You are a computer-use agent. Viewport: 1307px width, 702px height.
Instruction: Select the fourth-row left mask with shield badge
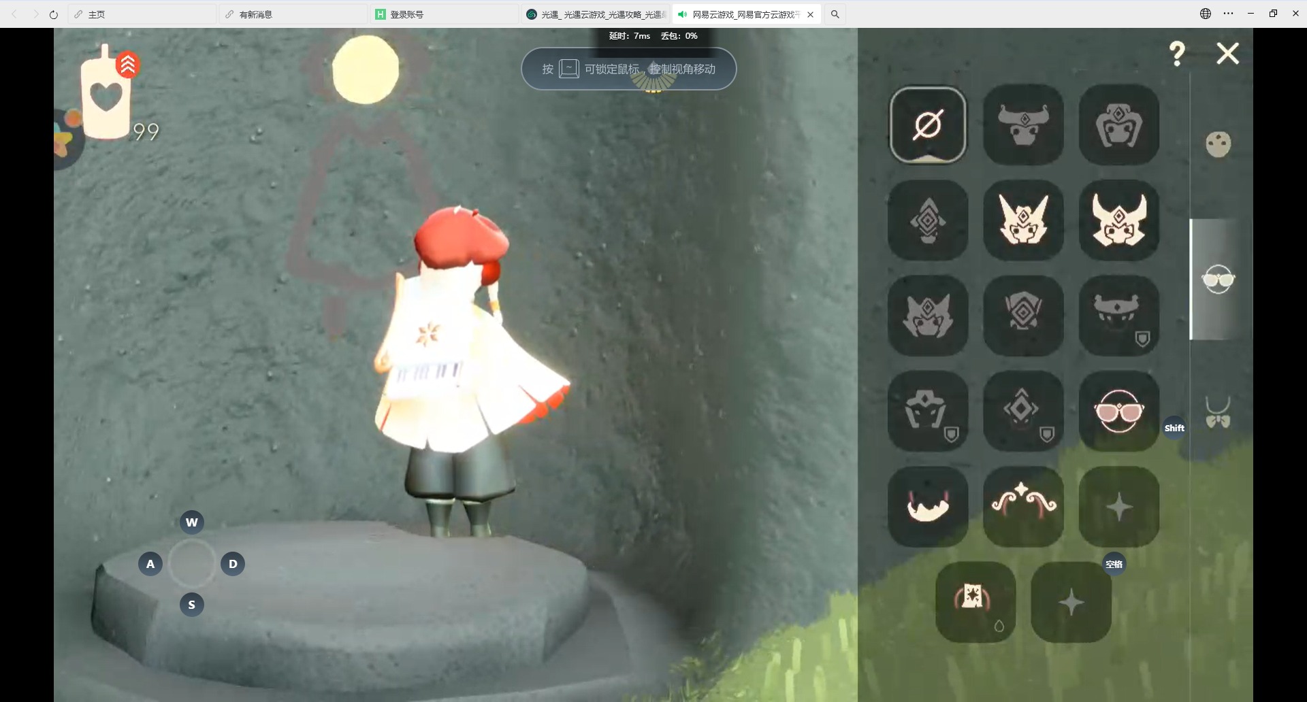click(x=928, y=411)
